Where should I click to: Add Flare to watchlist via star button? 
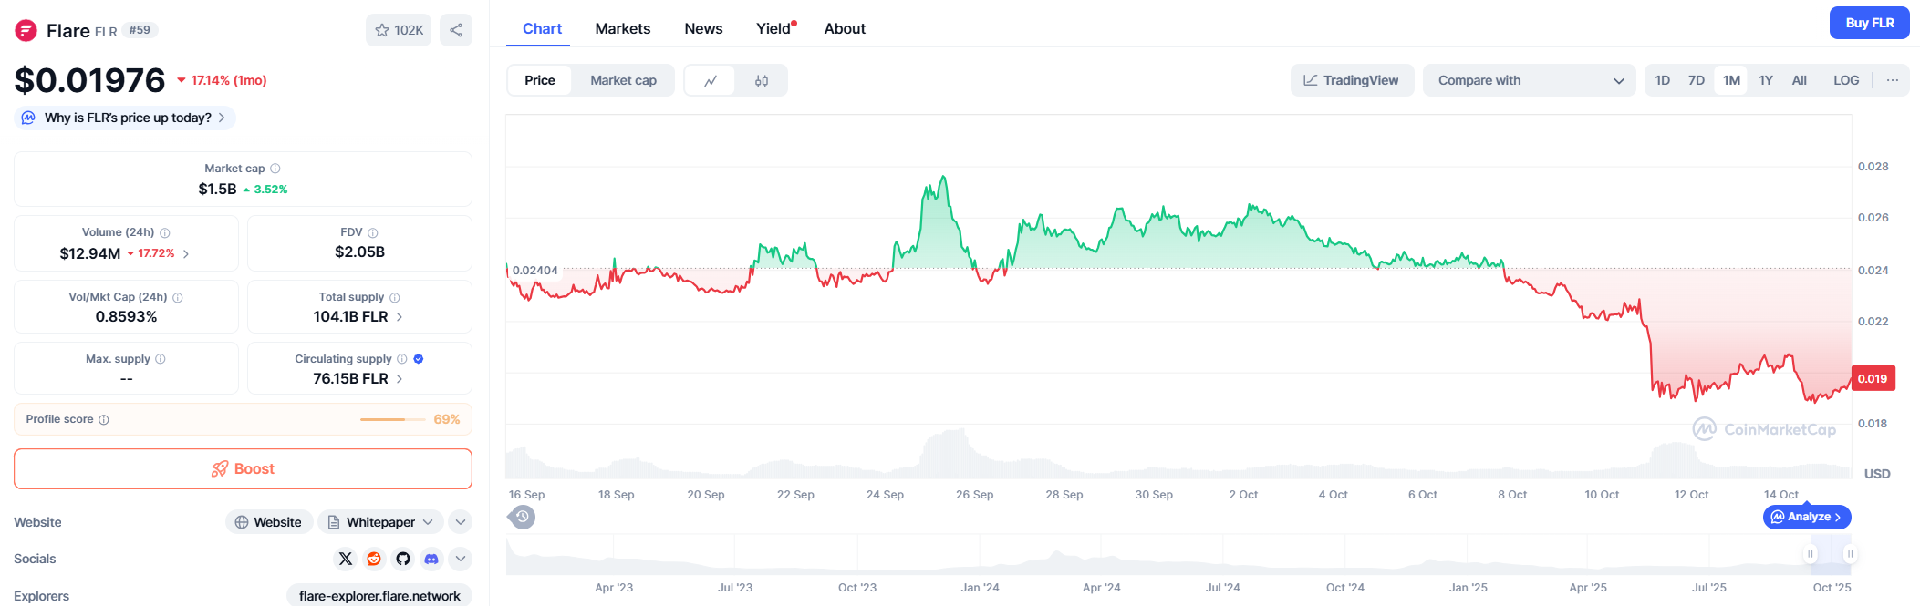click(x=399, y=30)
